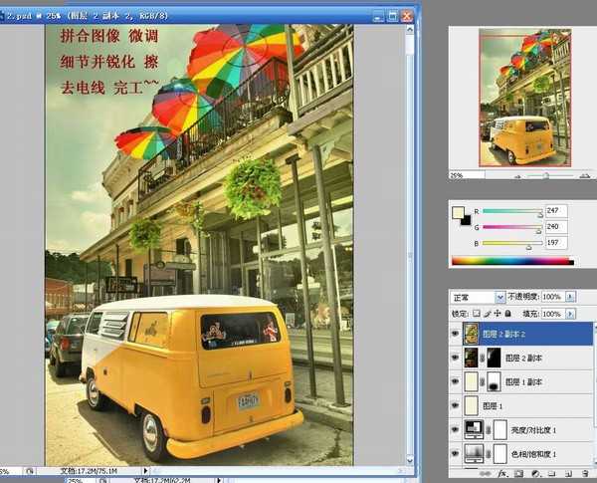Click the foreground color swatch in Color panel
The height and width of the screenshot is (483, 597).
[459, 213]
